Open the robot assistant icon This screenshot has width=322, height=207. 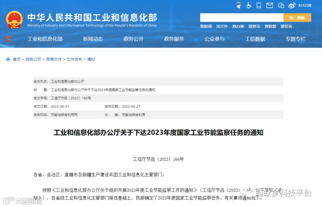tap(239, 5)
